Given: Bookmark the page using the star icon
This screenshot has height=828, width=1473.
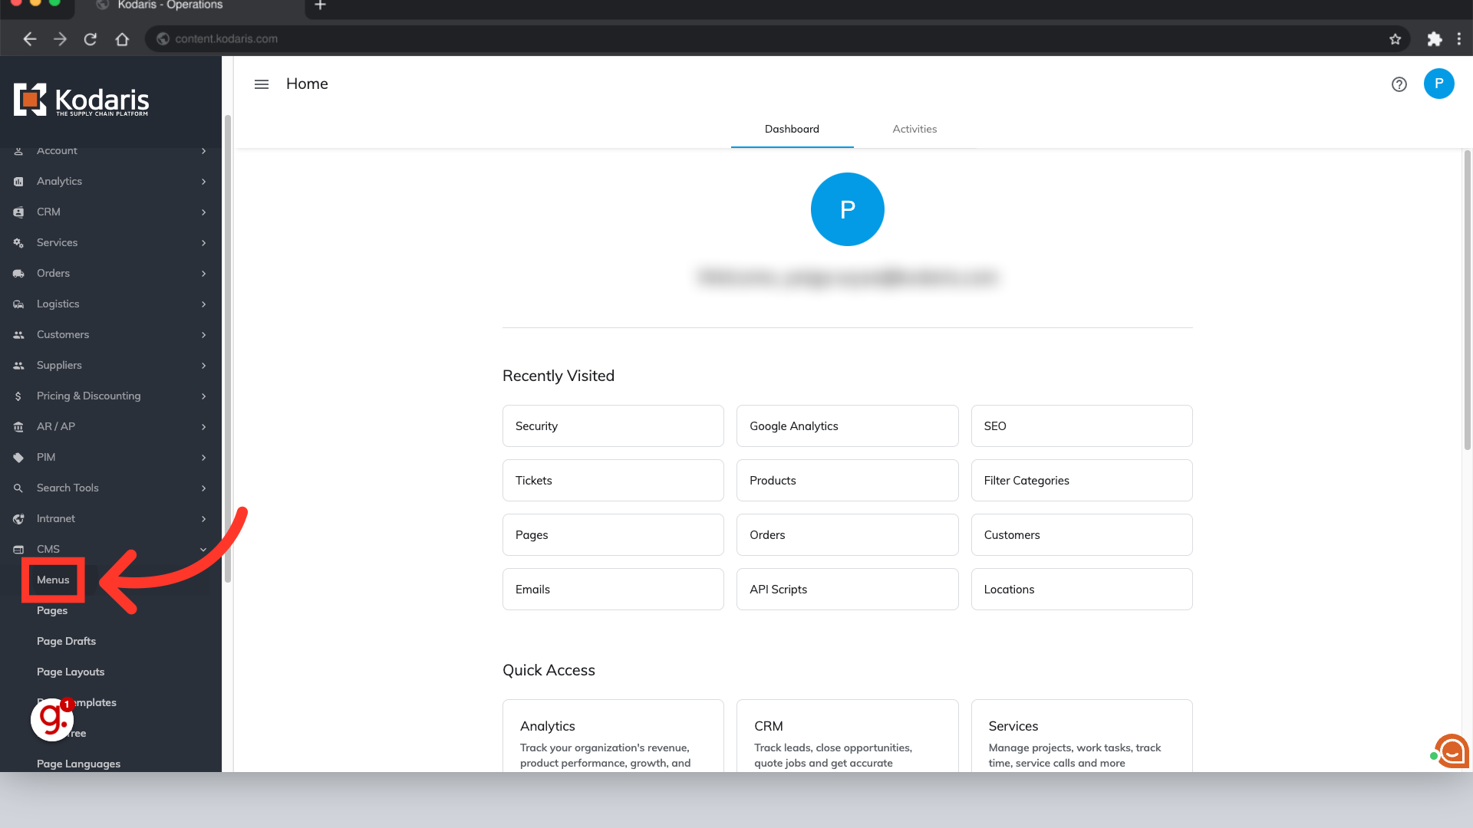Looking at the screenshot, I should pyautogui.click(x=1395, y=39).
